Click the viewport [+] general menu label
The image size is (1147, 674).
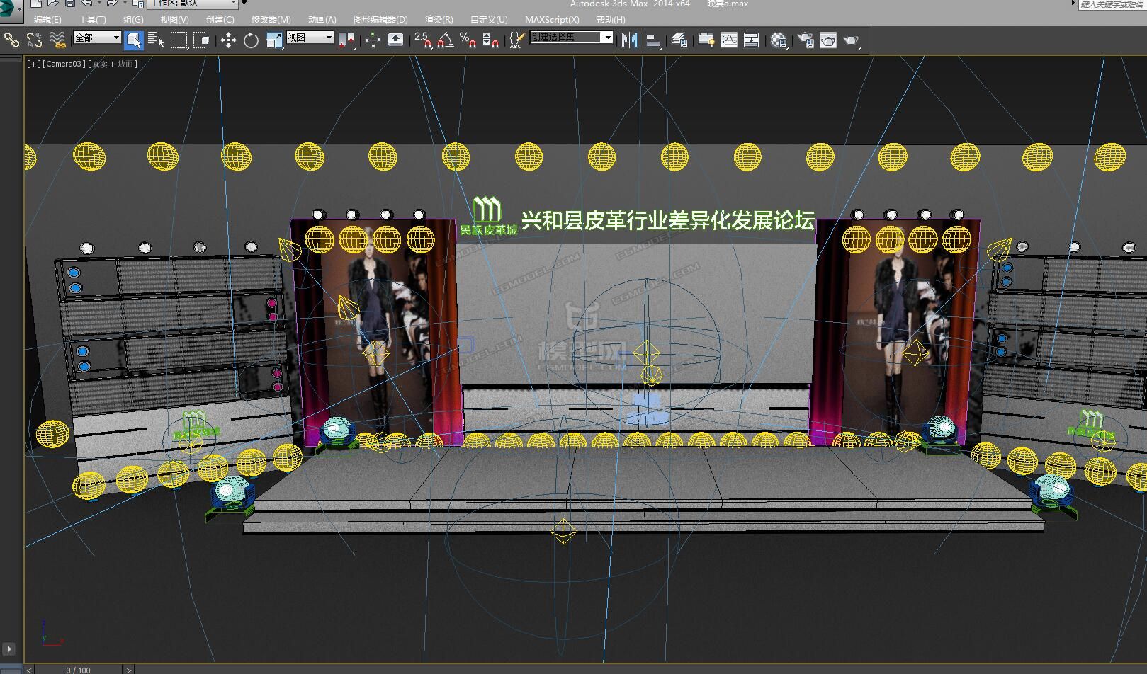click(33, 64)
